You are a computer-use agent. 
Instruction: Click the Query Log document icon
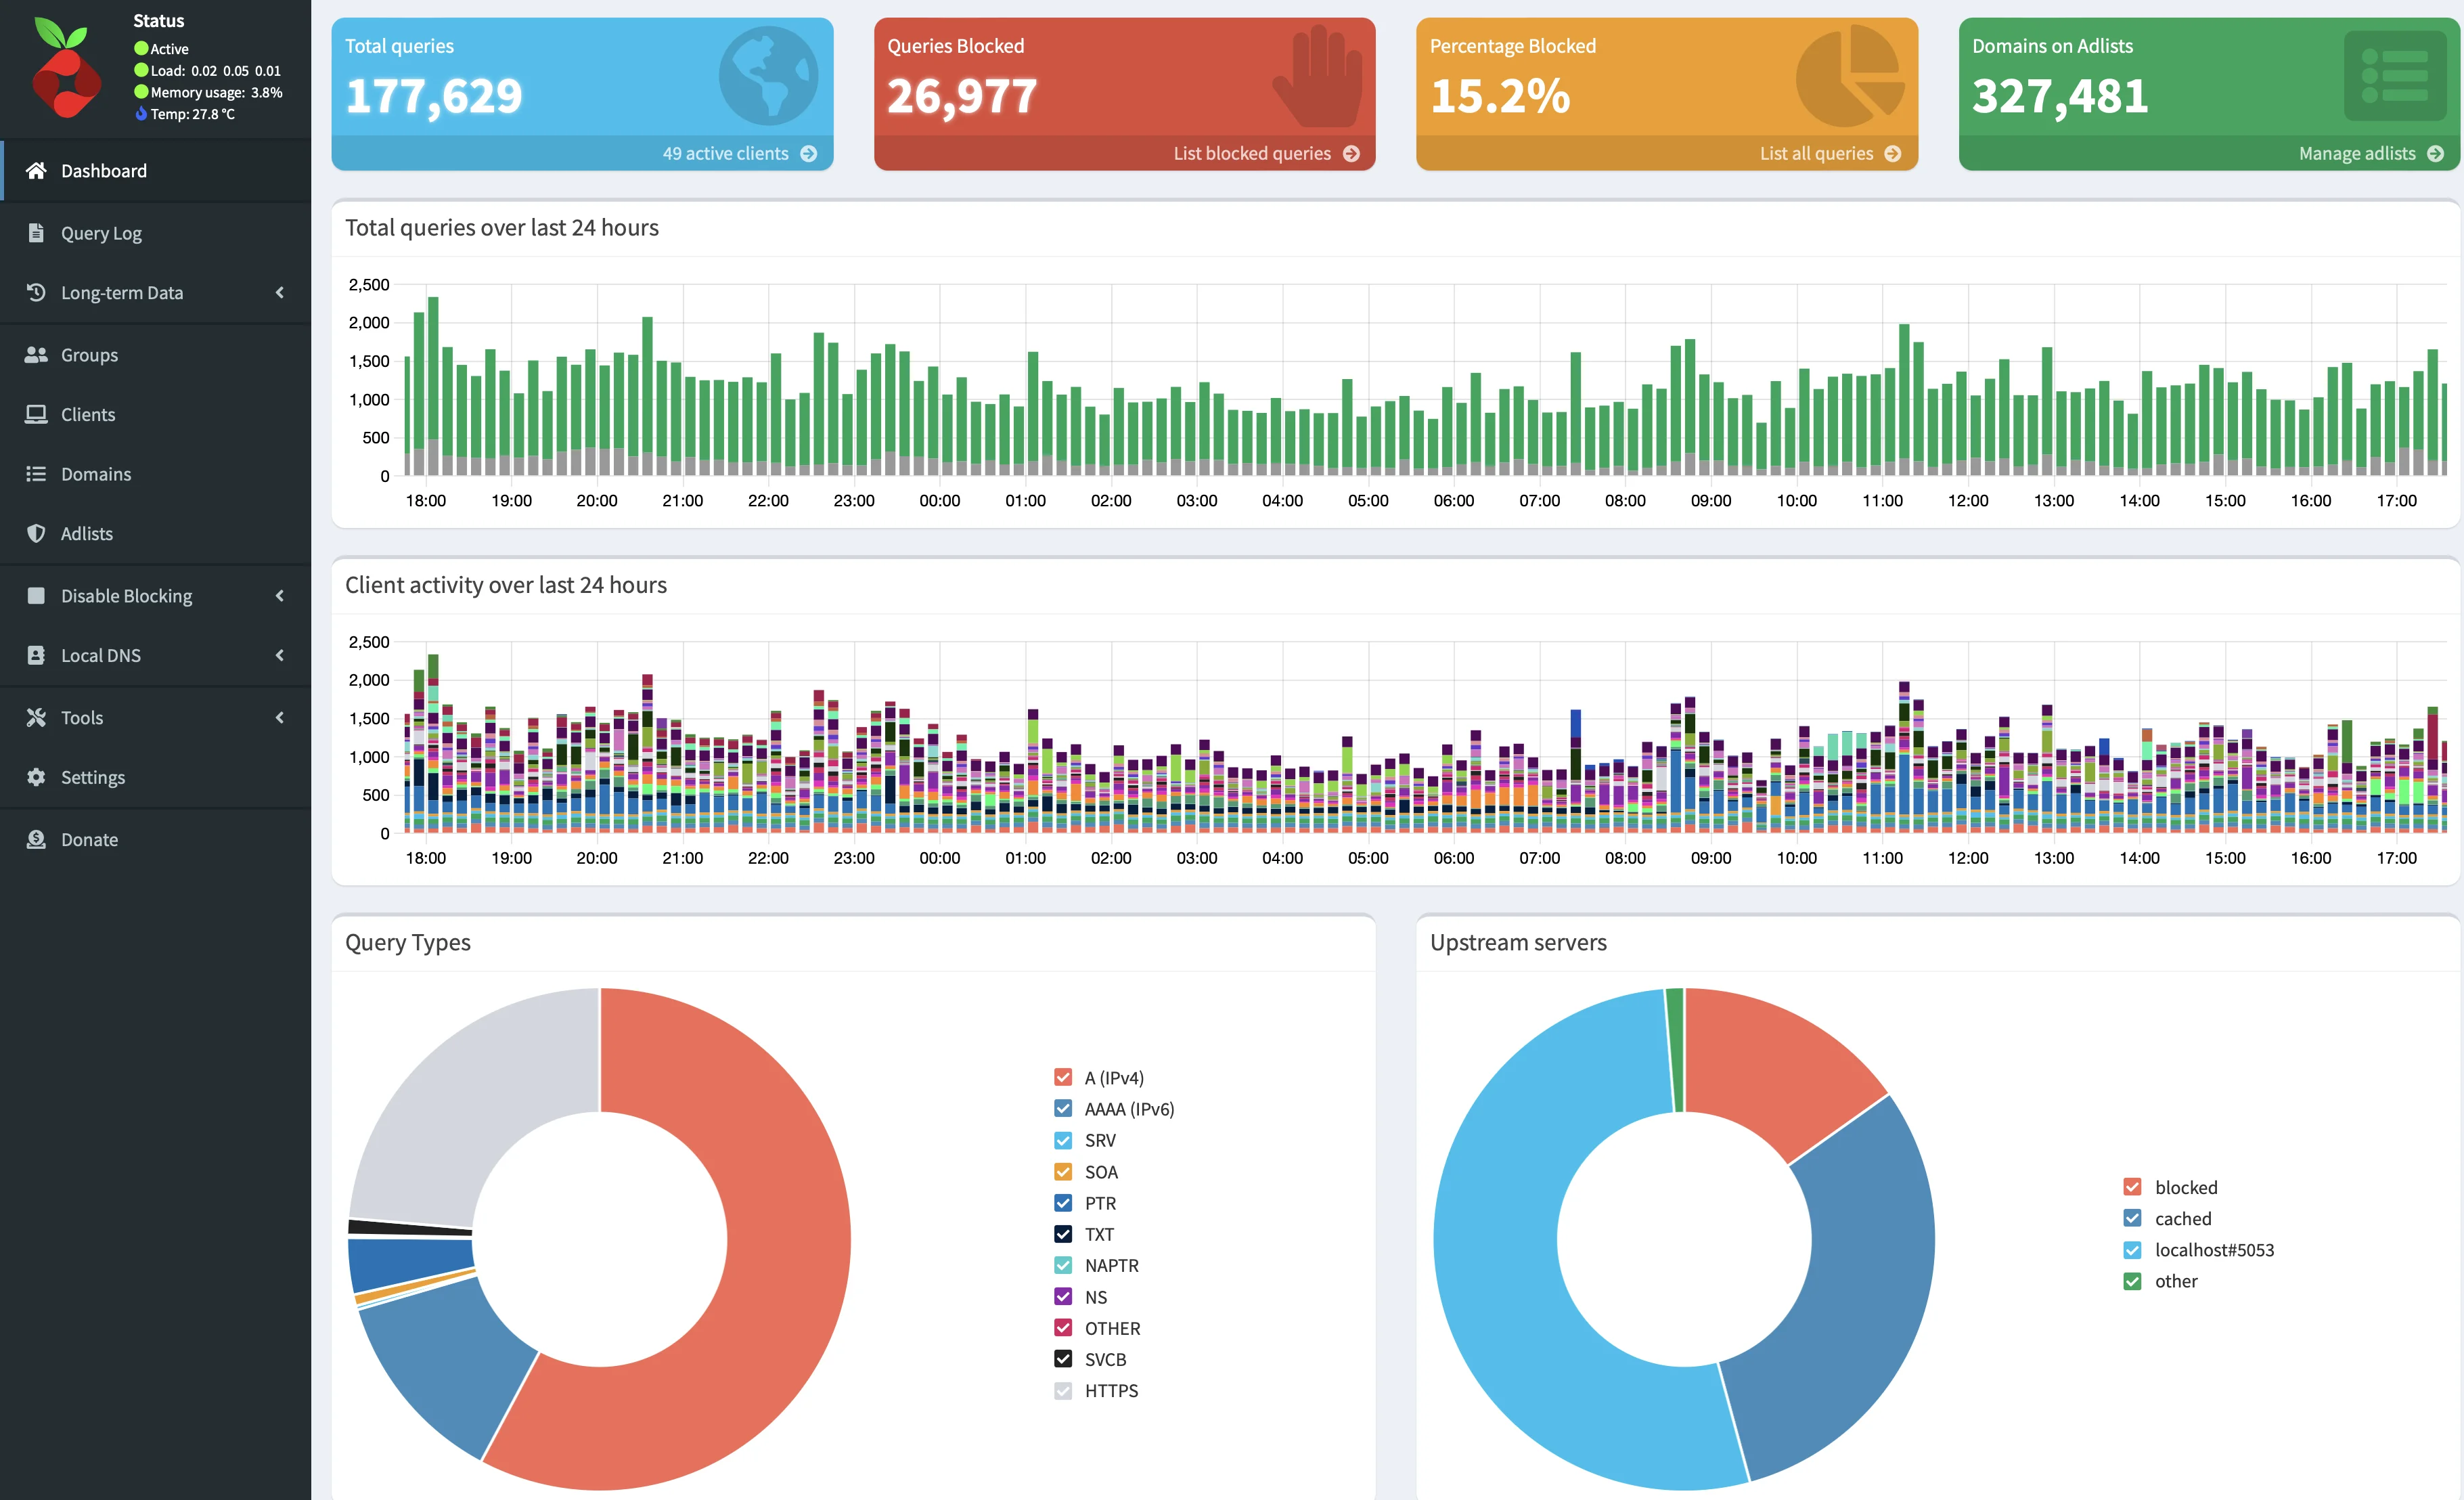(x=36, y=232)
